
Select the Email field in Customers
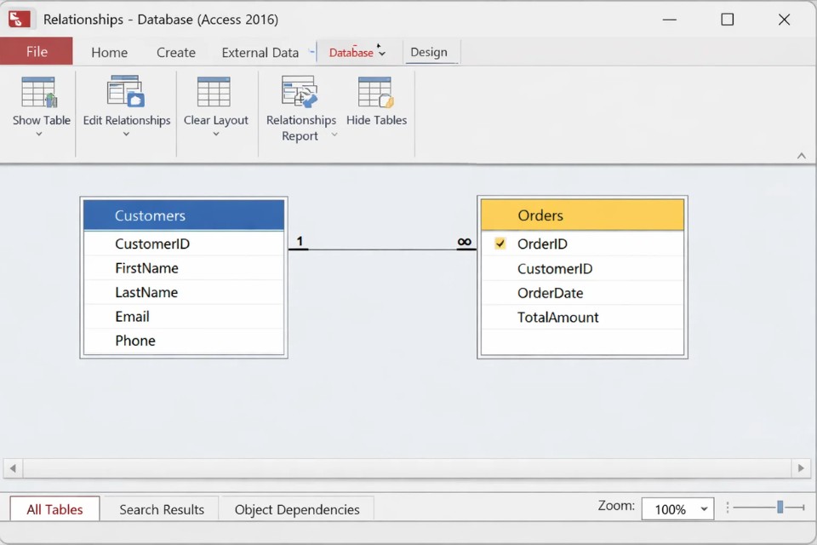(x=133, y=317)
